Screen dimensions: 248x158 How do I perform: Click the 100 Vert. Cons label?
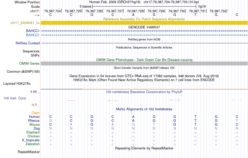coord(15,98)
